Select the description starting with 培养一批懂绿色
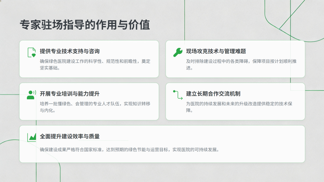 95,107
